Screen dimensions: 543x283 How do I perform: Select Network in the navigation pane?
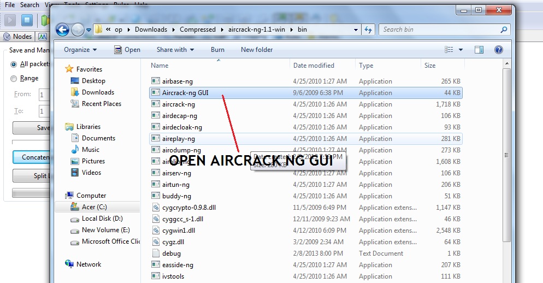(88, 264)
